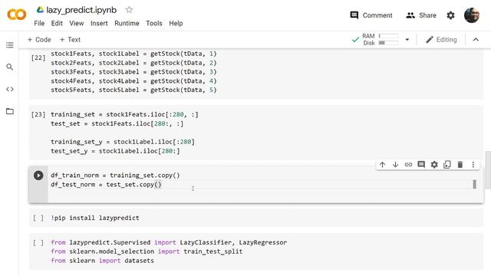Move the selected cell up

click(x=382, y=165)
